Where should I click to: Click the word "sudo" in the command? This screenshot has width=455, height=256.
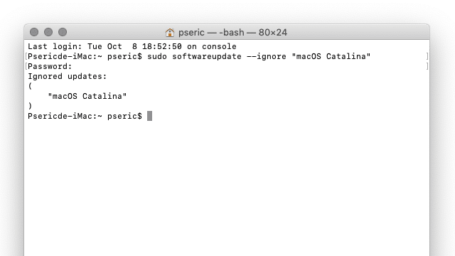157,56
